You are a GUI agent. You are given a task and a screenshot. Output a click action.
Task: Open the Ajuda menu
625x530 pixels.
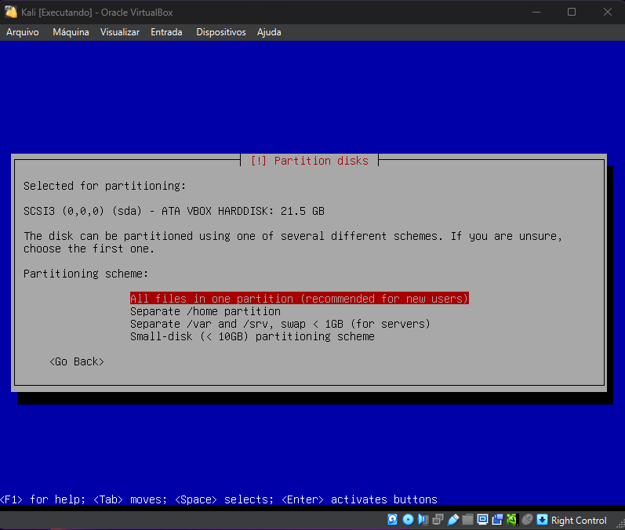269,32
